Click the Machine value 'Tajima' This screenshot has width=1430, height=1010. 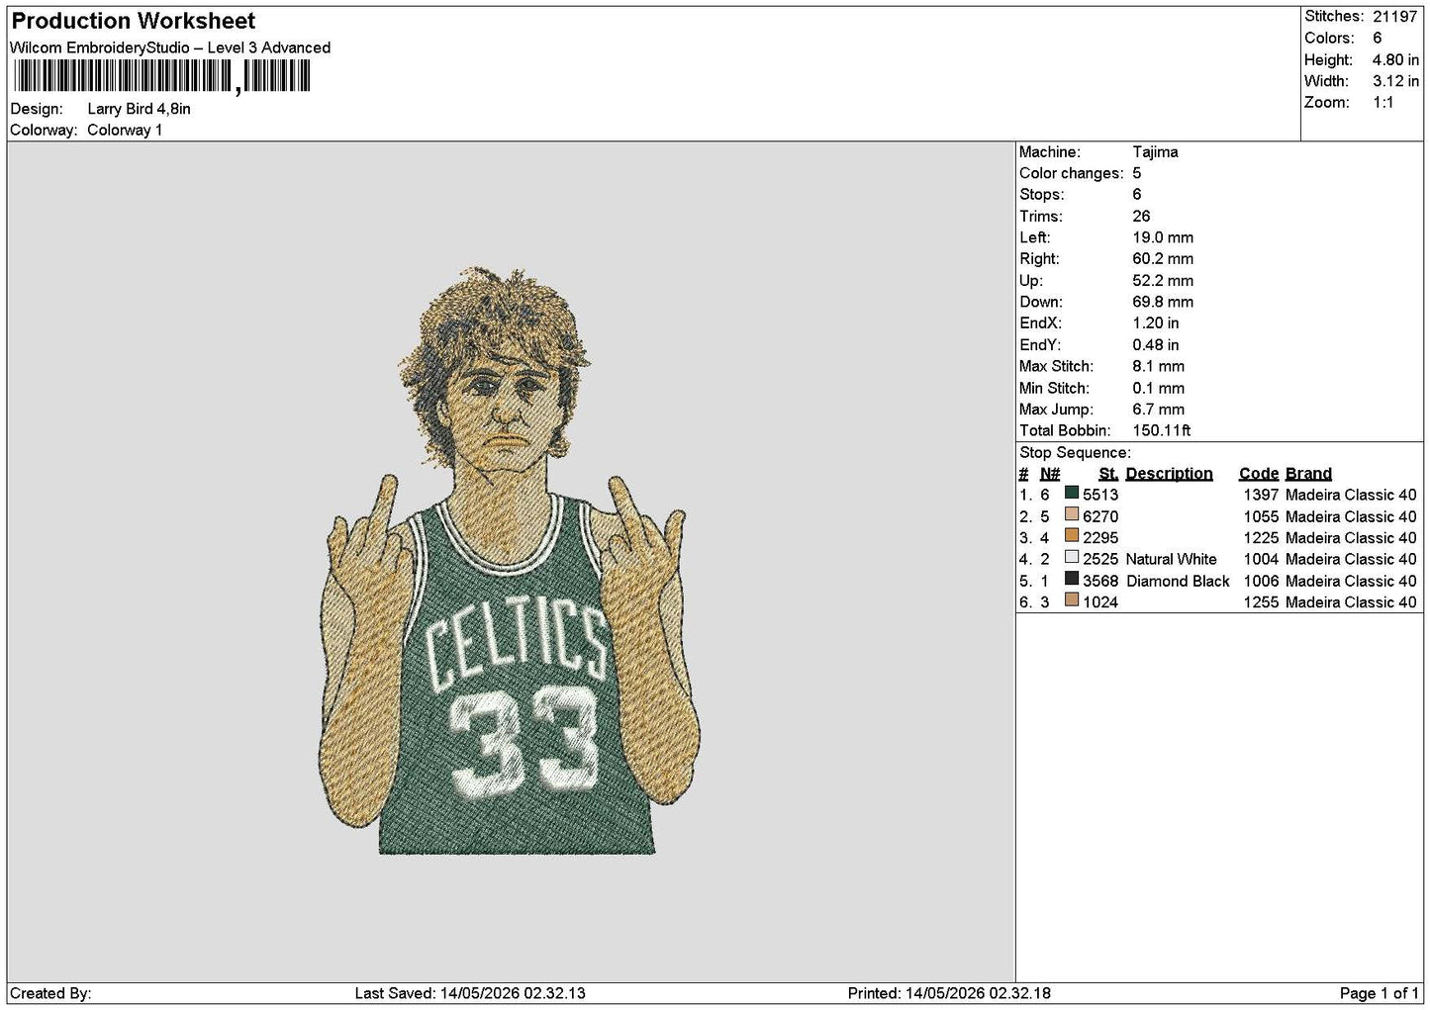click(x=1155, y=152)
